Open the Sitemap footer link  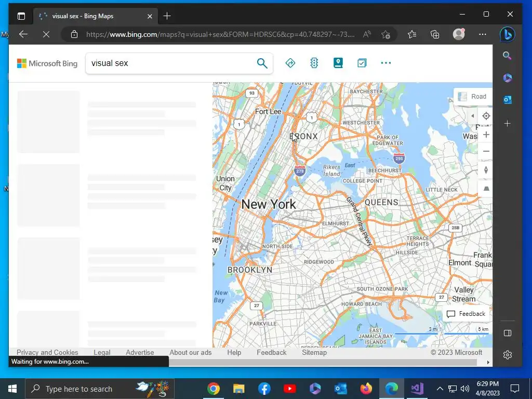(314, 352)
